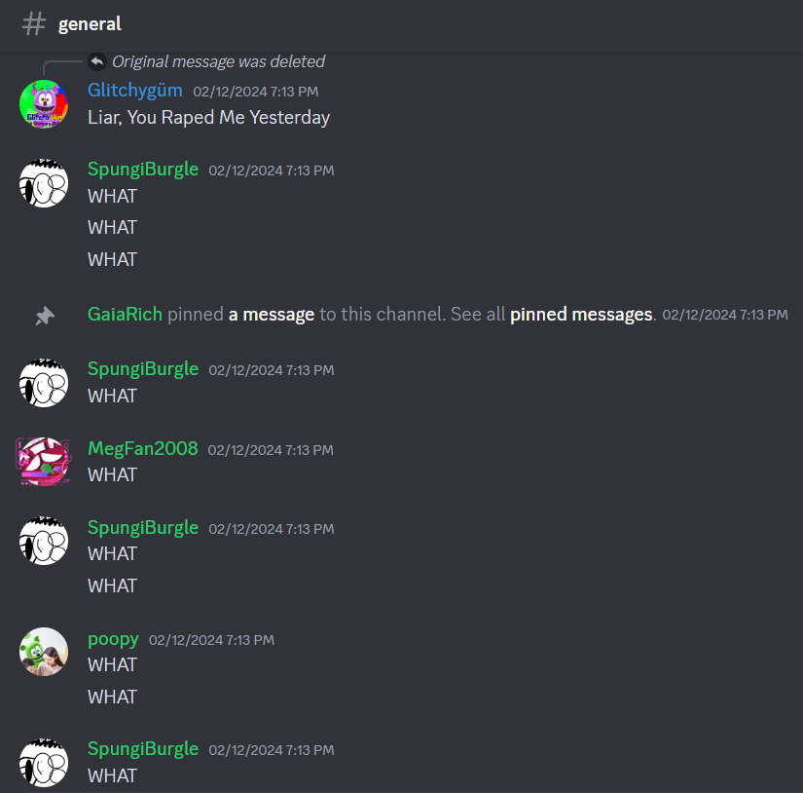Click the poopy username
Viewport: 803px width, 793px height.
point(113,639)
